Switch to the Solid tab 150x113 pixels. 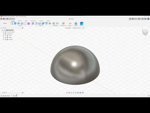coord(13,21)
